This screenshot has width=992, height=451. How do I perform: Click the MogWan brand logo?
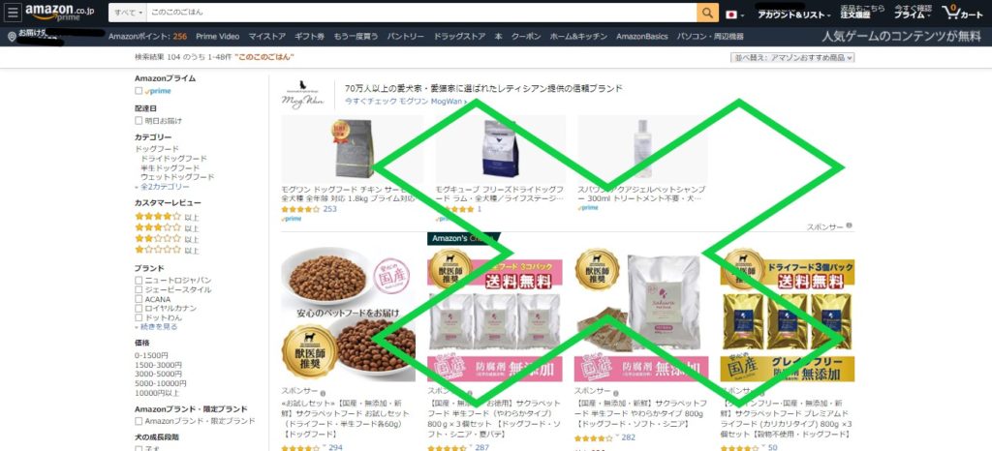[302, 94]
